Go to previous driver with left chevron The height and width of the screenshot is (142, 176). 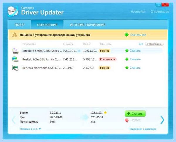click(13, 120)
